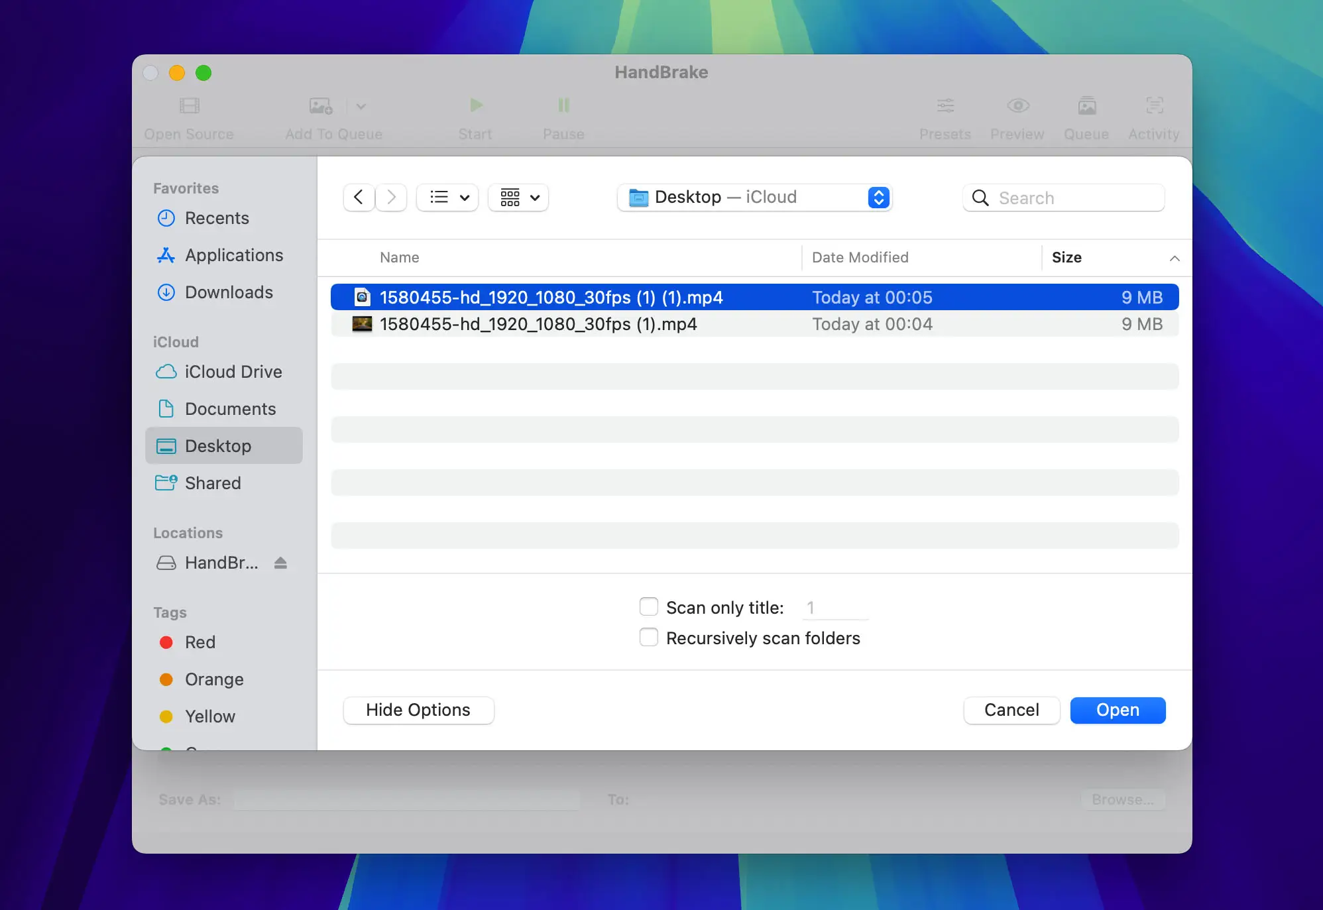Click the blue Open button

pyautogui.click(x=1118, y=710)
